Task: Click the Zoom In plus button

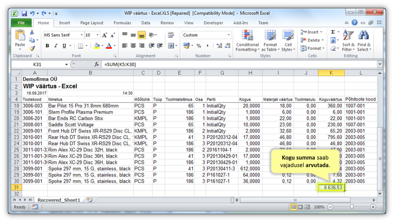Action: [x=373, y=207]
